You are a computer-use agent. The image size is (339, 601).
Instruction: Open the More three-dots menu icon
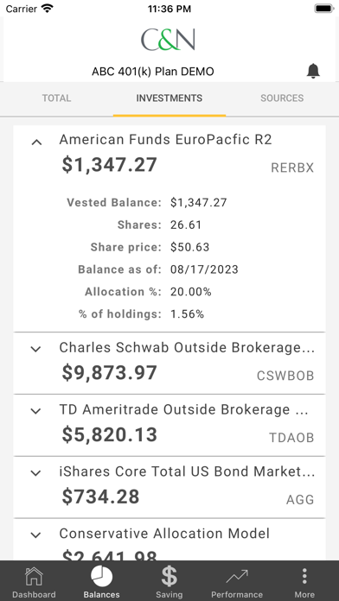[x=304, y=577]
